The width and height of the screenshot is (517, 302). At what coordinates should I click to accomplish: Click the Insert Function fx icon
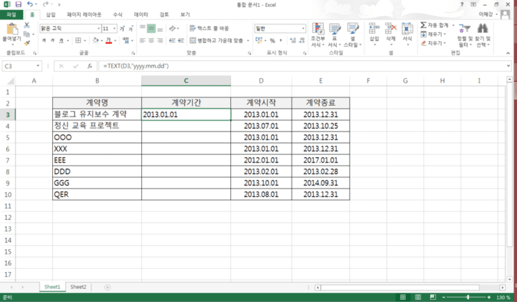click(90, 66)
